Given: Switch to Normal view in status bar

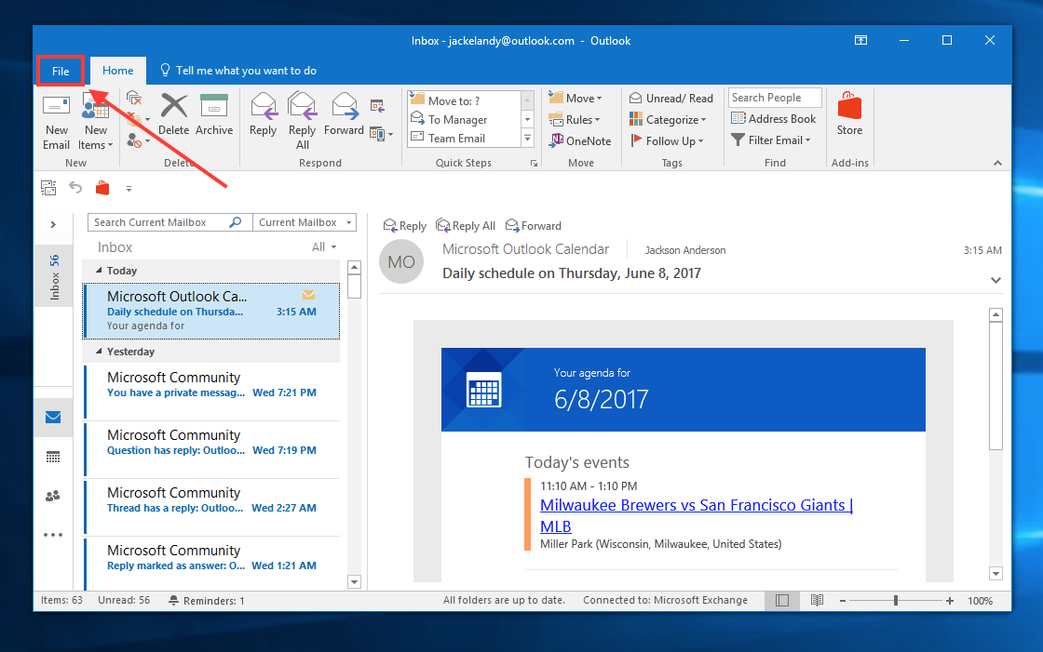Looking at the screenshot, I should pyautogui.click(x=783, y=600).
